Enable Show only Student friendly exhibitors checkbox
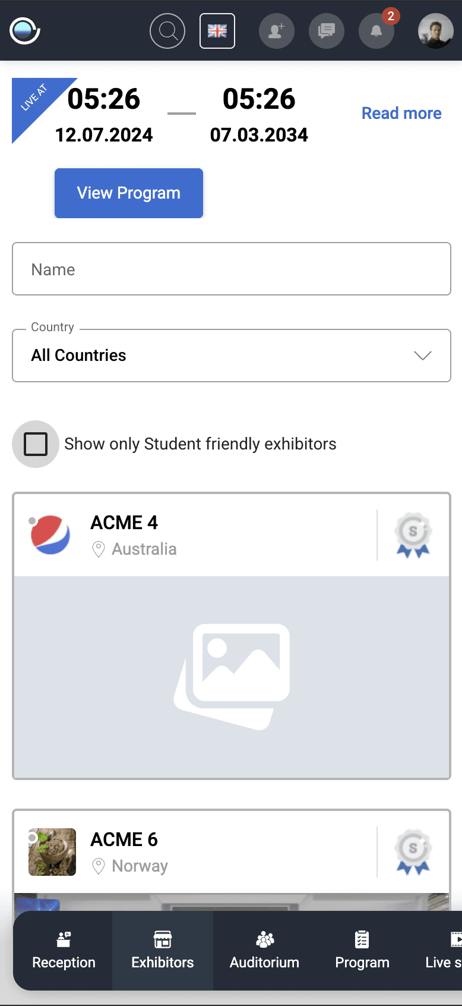The image size is (462, 1006). (36, 444)
